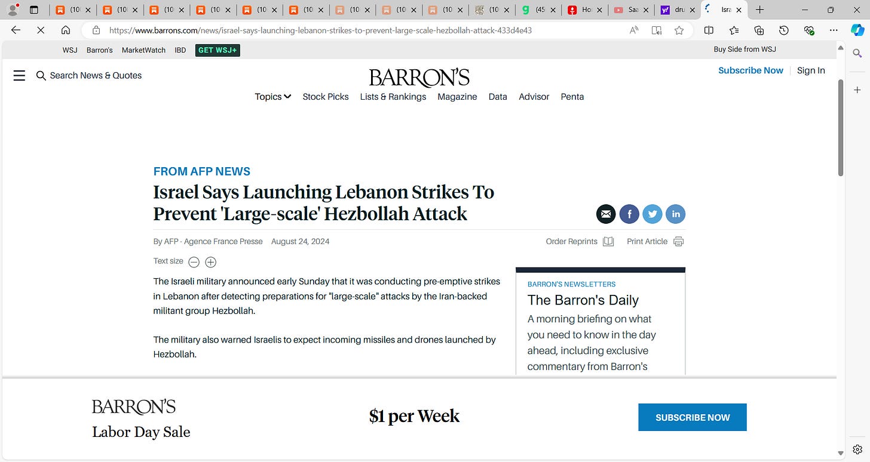Viewport: 870px width, 462px height.
Task: Open the Penta navigation item
Action: coord(572,97)
